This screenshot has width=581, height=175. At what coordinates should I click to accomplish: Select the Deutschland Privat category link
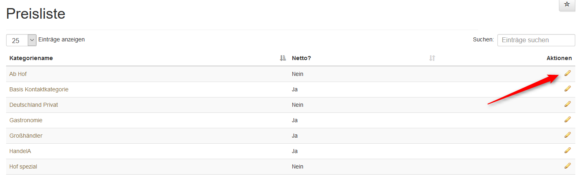point(33,105)
